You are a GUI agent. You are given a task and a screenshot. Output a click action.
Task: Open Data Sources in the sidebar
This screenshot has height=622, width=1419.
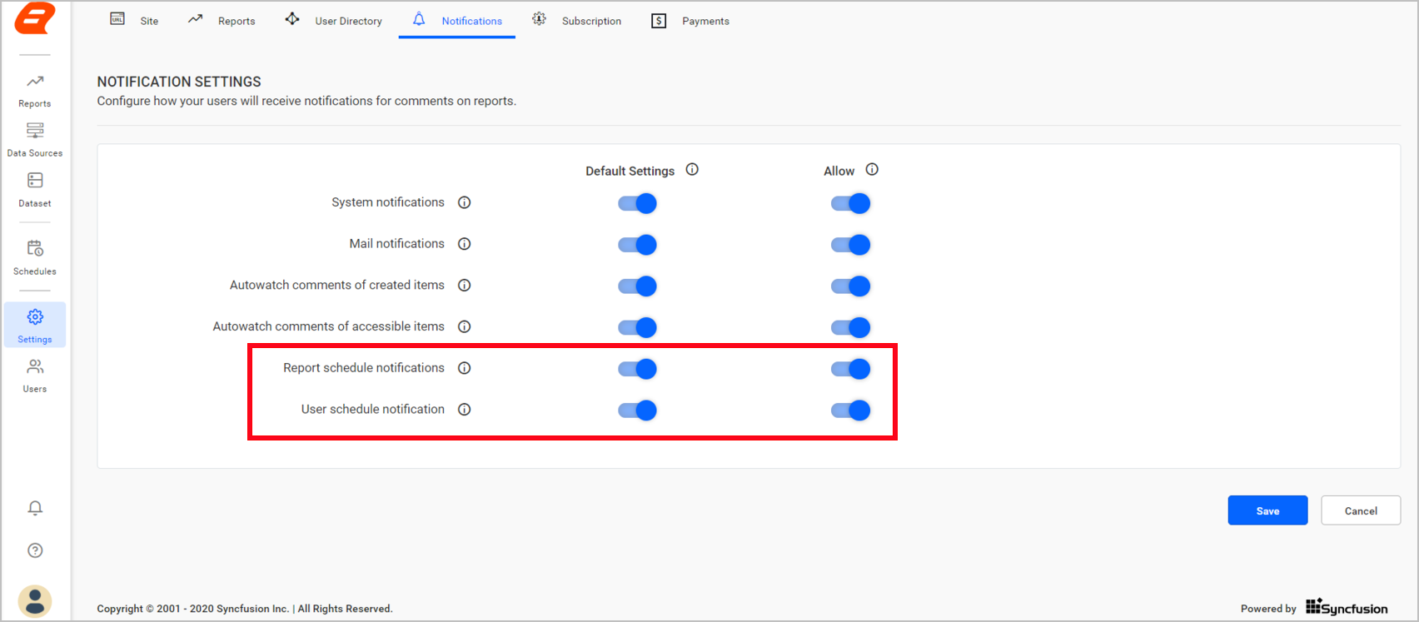35,140
